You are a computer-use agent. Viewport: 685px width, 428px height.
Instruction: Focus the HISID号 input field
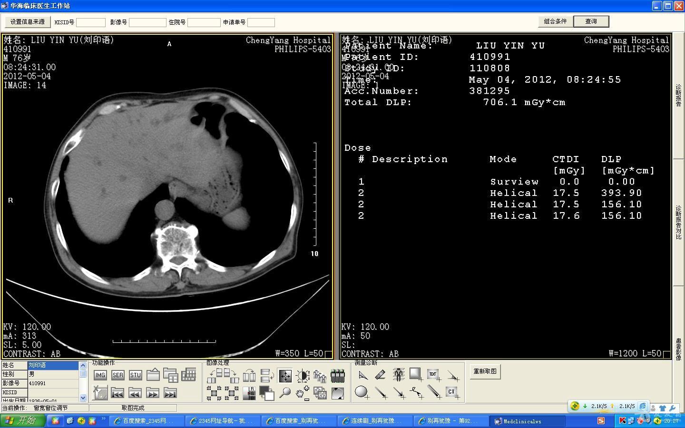[x=91, y=22]
